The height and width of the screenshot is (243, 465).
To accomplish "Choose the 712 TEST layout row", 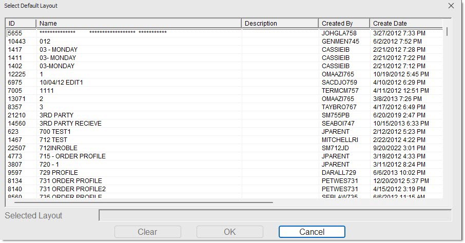I will point(53,140).
